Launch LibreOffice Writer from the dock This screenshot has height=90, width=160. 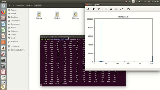(x=3, y=24)
